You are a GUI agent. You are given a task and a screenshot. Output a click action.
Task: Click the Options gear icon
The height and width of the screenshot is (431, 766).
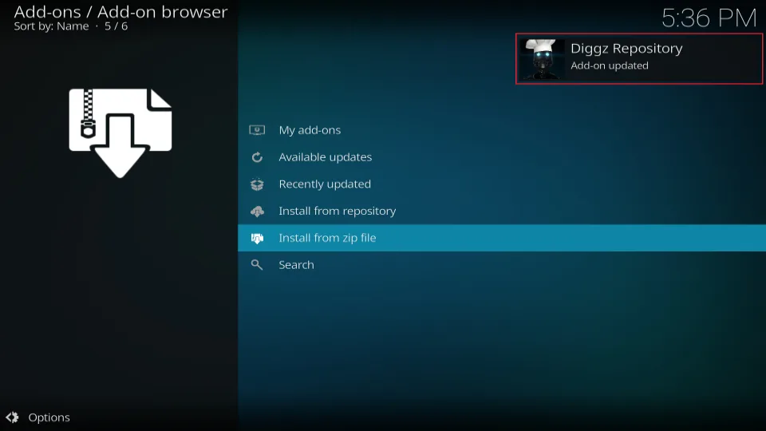coord(12,417)
